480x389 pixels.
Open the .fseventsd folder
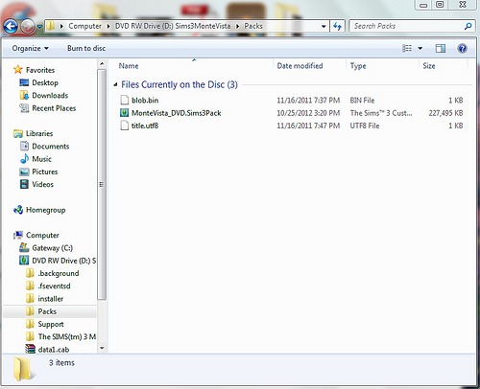(x=54, y=286)
